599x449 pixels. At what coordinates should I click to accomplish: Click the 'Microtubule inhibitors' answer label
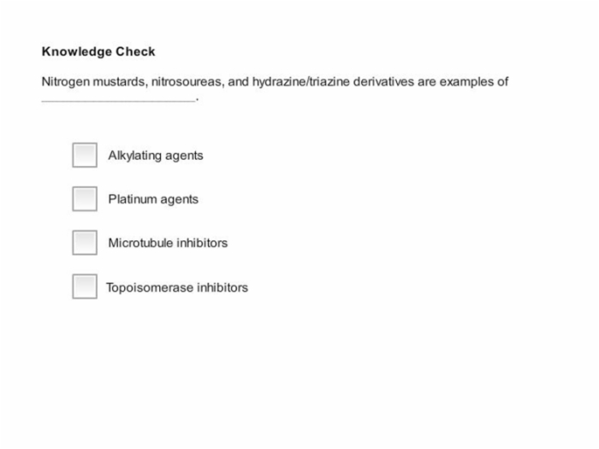point(168,243)
